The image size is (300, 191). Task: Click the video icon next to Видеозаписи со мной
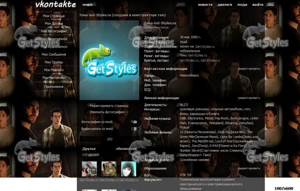click(135, 129)
